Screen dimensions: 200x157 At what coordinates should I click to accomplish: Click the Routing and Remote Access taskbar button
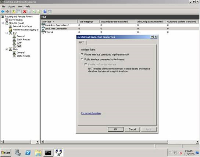coord(59,153)
